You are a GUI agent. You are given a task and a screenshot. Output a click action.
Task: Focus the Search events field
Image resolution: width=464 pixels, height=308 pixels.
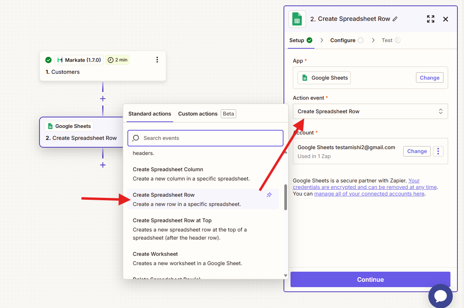click(x=205, y=138)
